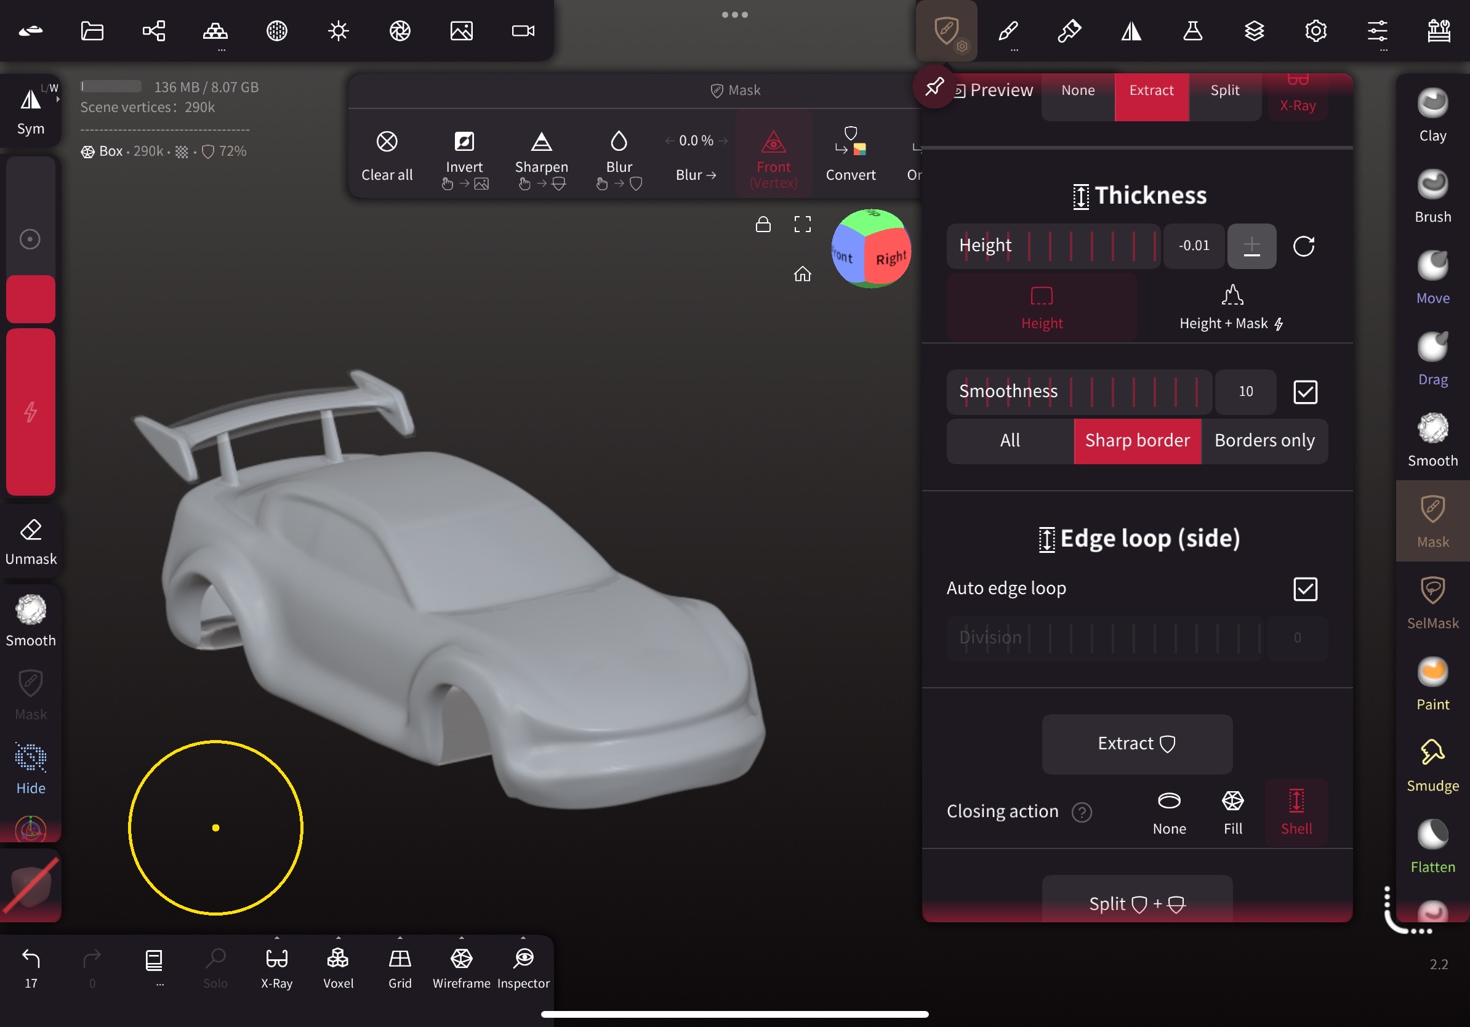Select Shell closing action
This screenshot has width=1470, height=1027.
(1296, 812)
